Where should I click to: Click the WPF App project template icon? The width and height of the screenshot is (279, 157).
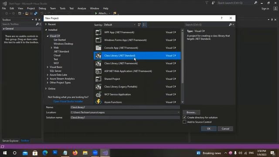coord(98,32)
